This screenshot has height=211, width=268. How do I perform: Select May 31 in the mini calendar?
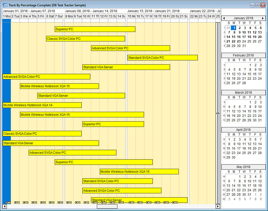pyautogui.click(x=249, y=195)
